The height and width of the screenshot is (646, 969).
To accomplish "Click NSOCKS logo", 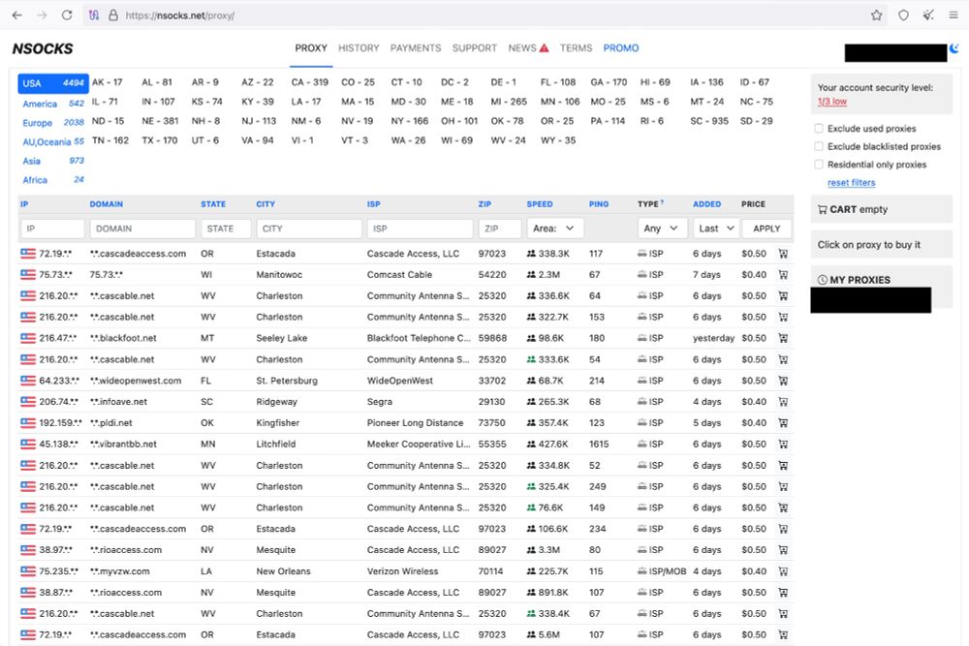I will tap(43, 48).
